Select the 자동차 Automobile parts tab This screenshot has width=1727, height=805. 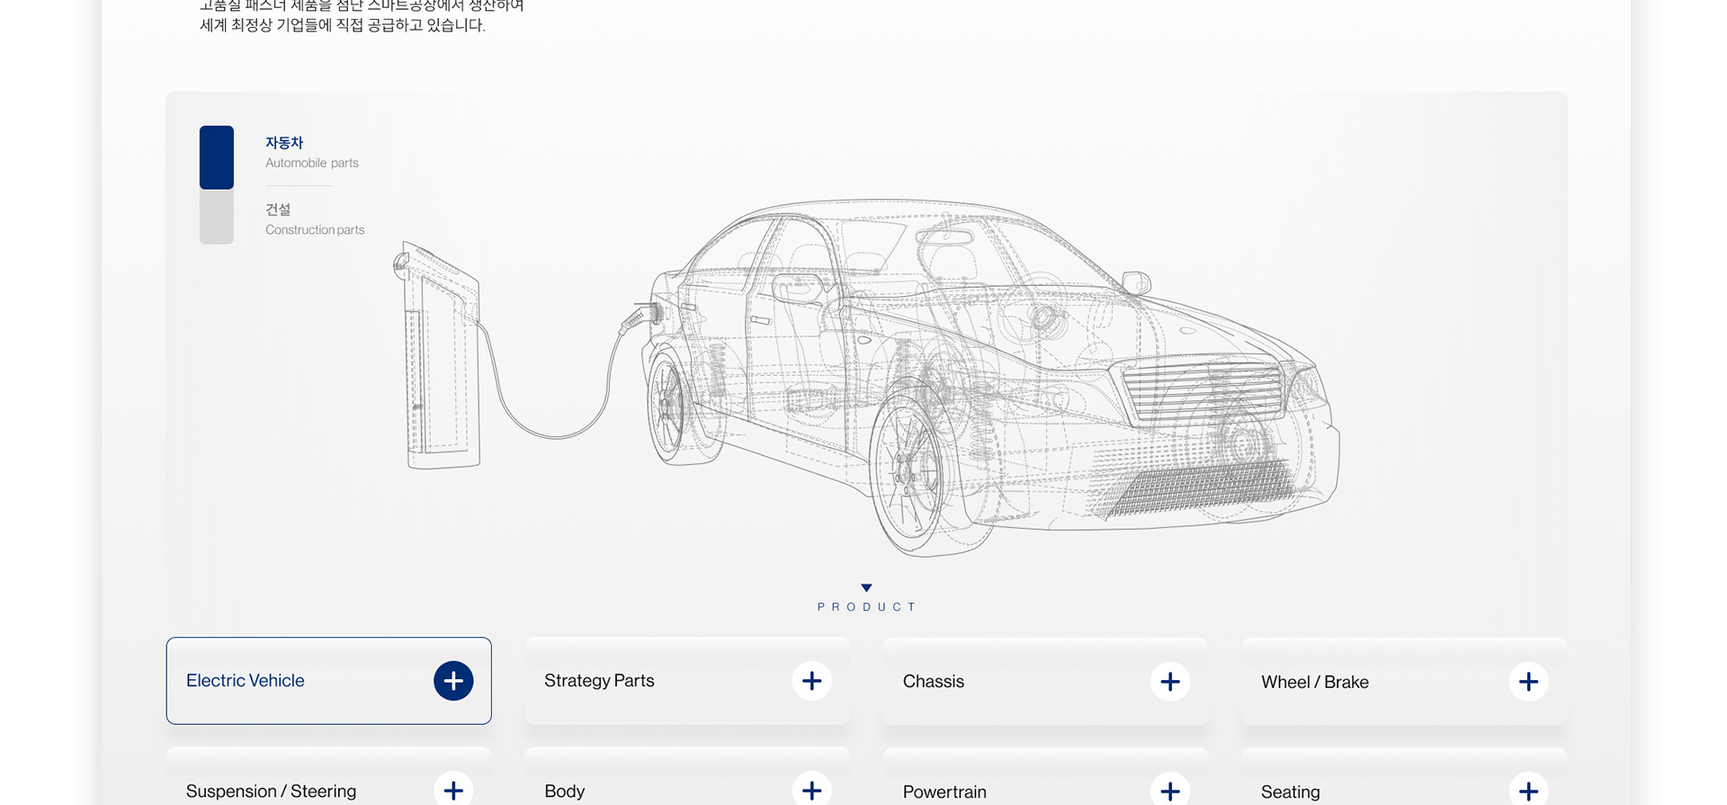(x=311, y=152)
